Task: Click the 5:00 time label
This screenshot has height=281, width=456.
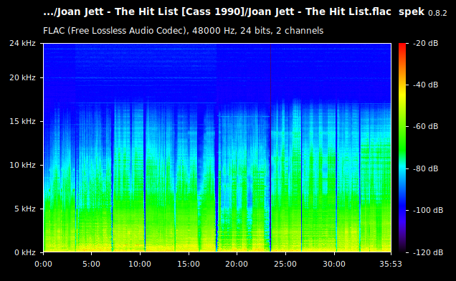Action: (91, 264)
